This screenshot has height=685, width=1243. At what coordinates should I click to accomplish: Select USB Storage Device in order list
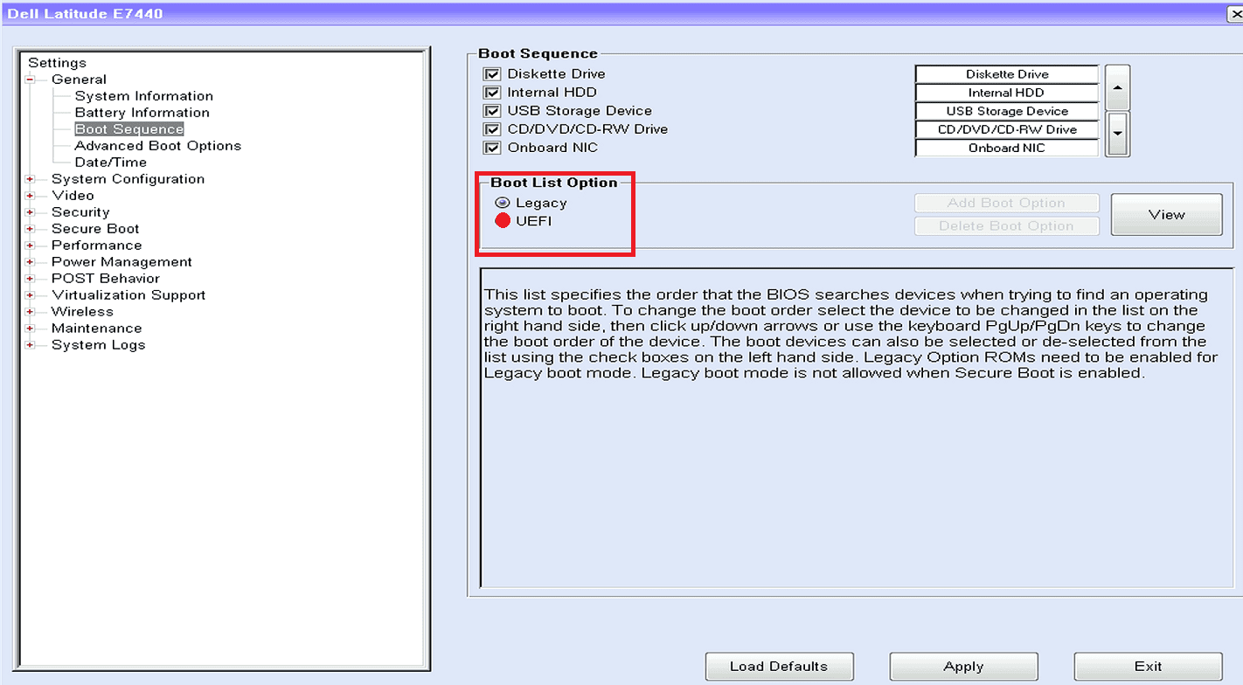coord(1007,111)
